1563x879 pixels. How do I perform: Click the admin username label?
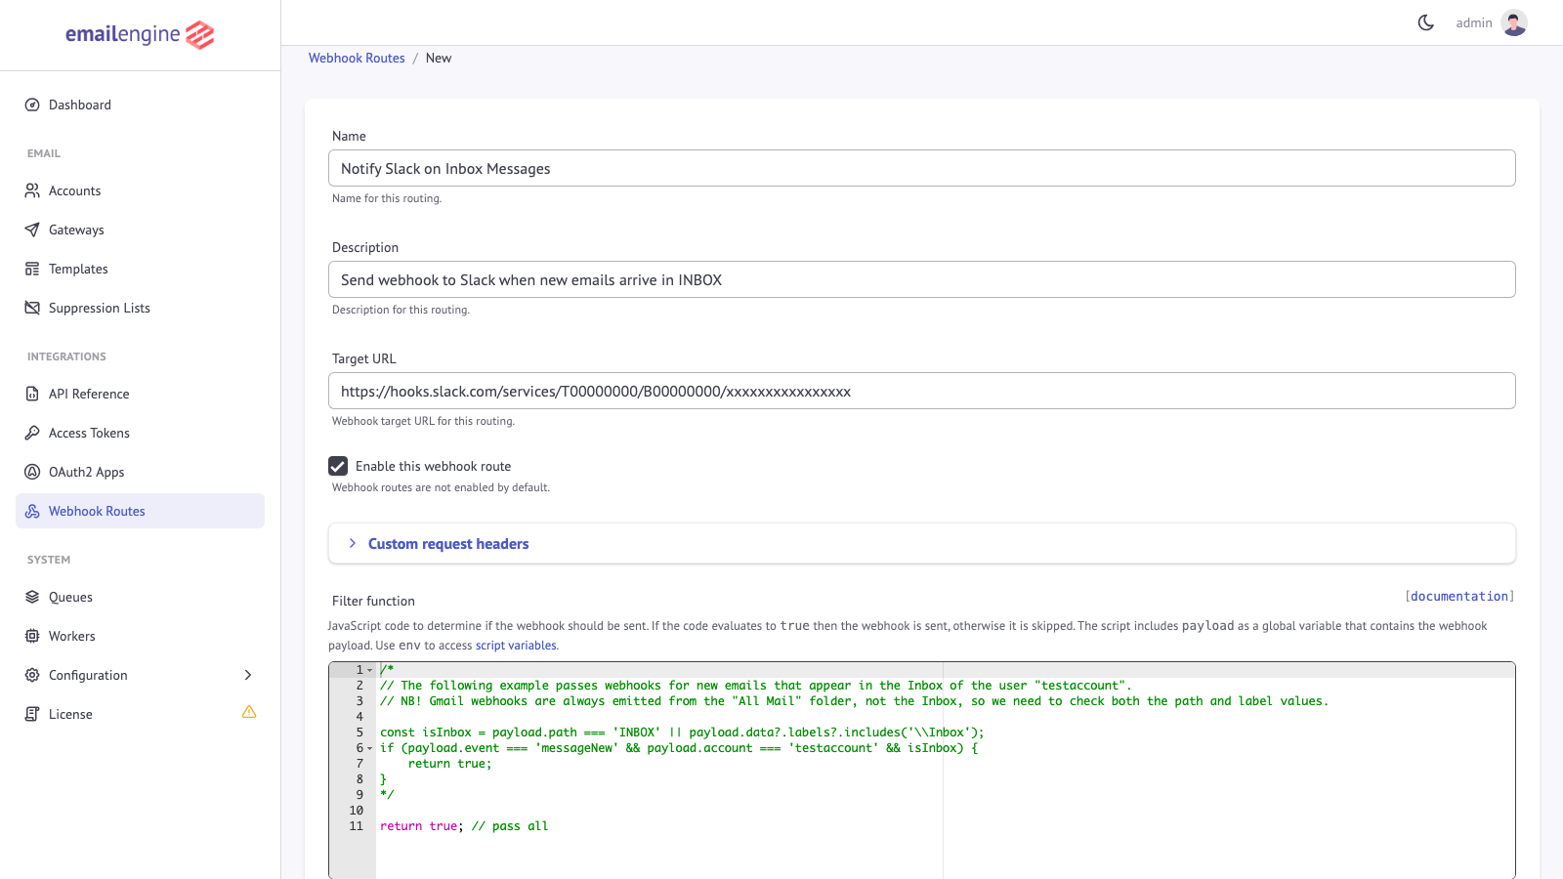point(1474,22)
